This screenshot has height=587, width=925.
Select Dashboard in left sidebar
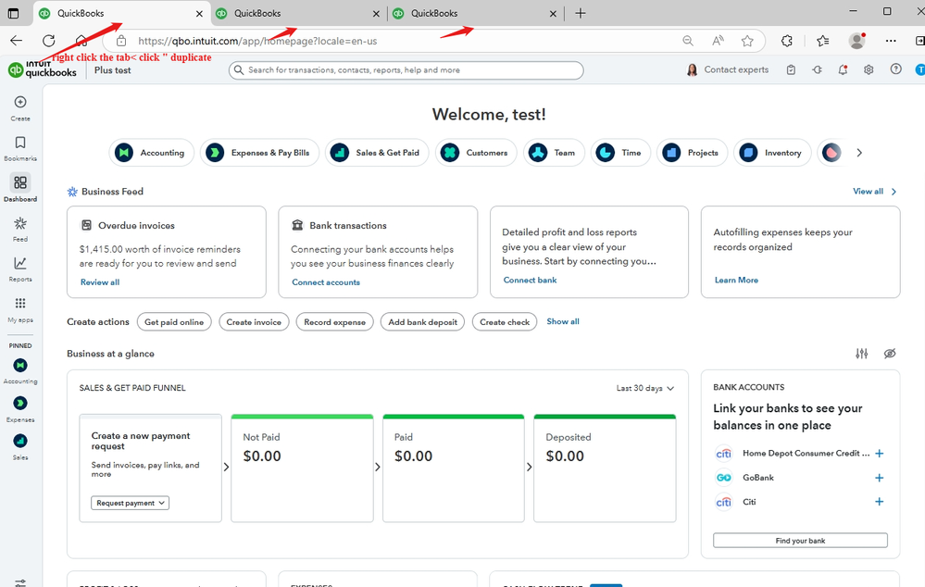[x=20, y=188]
